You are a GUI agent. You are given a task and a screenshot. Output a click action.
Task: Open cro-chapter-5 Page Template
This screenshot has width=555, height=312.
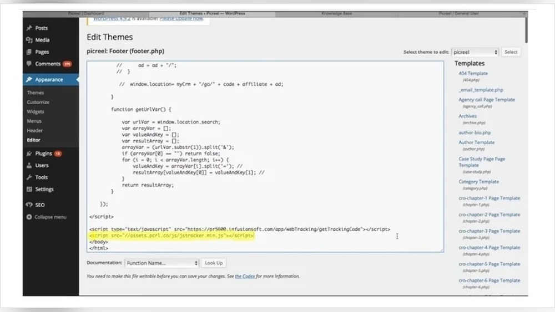coord(489,264)
